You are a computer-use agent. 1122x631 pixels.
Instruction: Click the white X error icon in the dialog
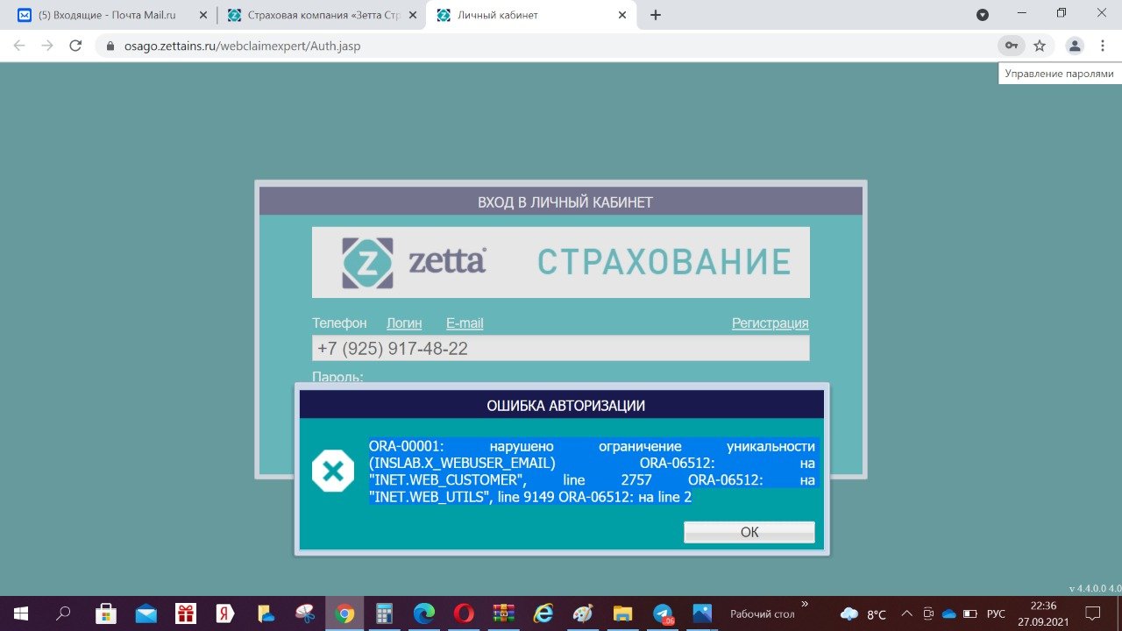pyautogui.click(x=333, y=471)
